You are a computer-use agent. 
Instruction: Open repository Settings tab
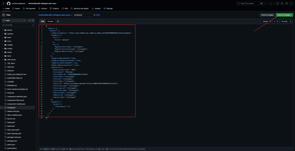click(108, 9)
